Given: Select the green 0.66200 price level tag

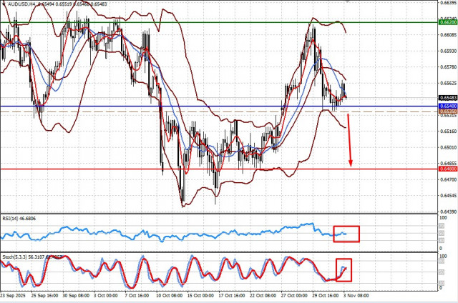Looking at the screenshot, I should click(x=448, y=22).
